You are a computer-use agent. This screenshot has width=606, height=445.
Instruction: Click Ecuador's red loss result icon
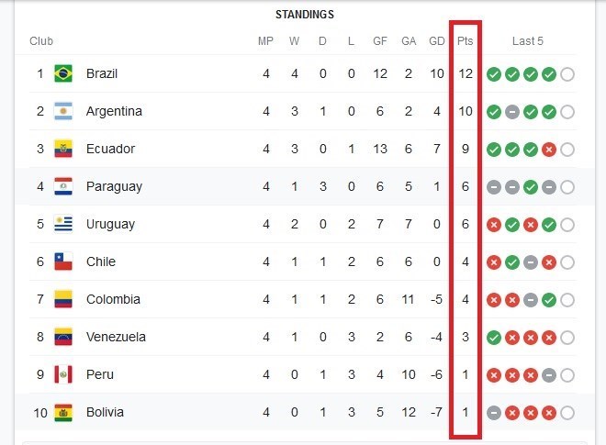(549, 150)
